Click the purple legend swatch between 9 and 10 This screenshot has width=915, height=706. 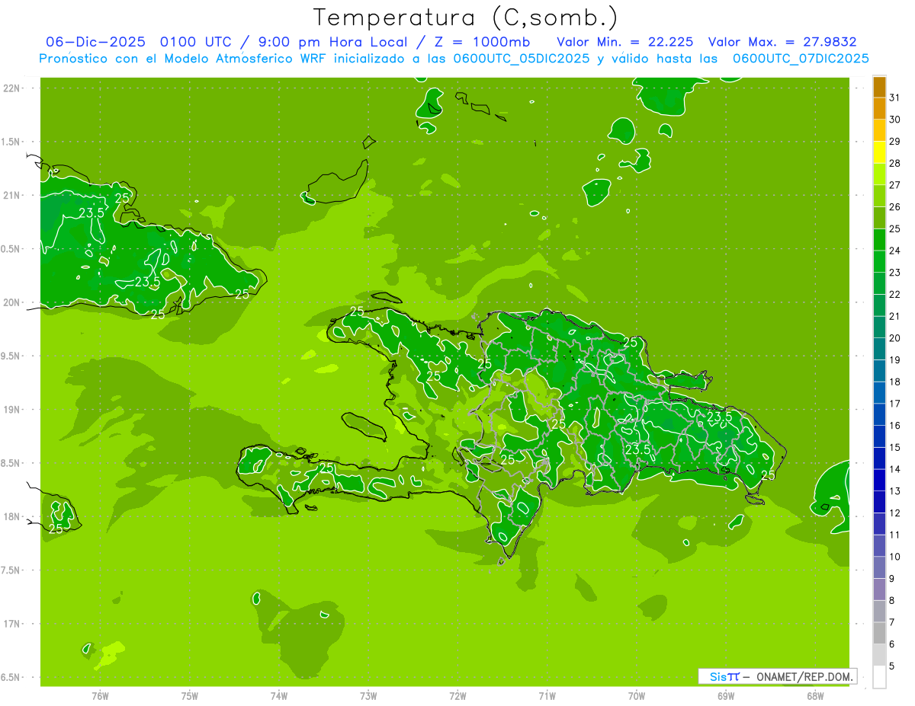point(880,567)
